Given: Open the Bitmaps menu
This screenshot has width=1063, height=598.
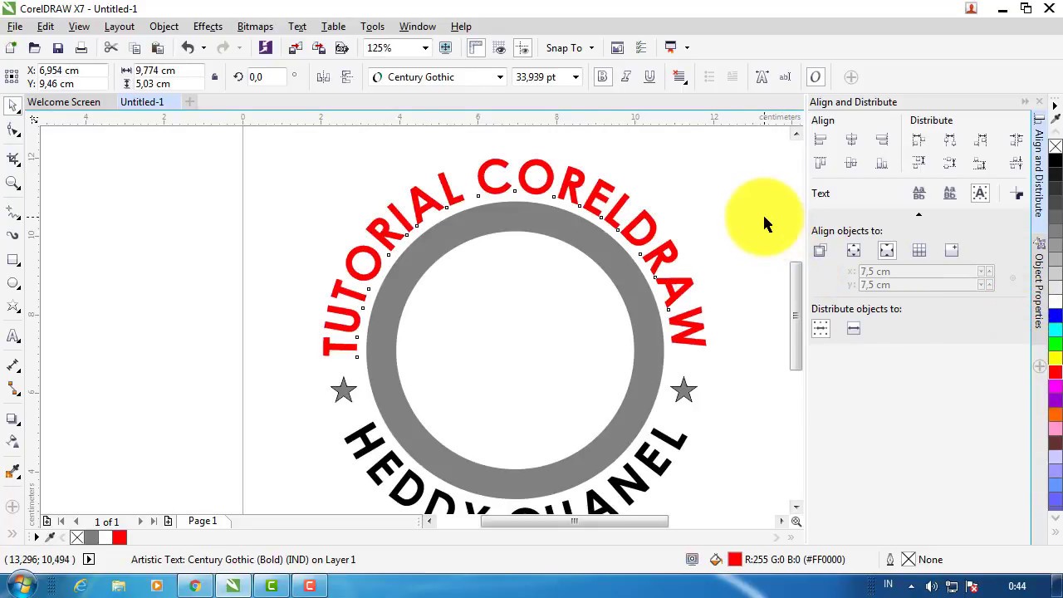Looking at the screenshot, I should 255,27.
